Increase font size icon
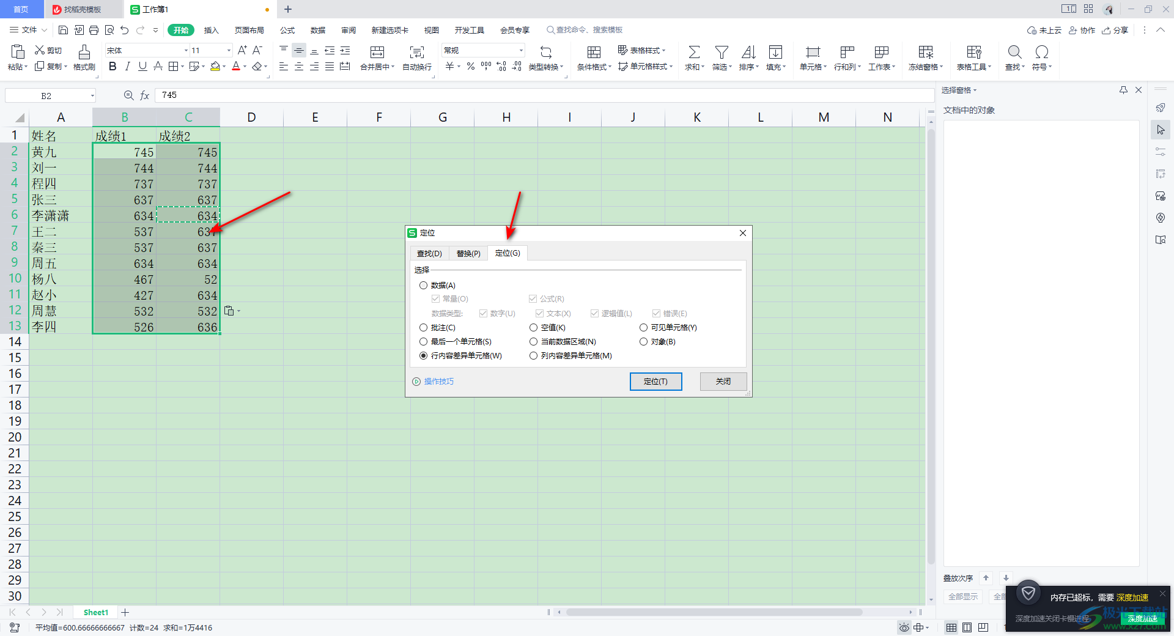1174x636 pixels. pyautogui.click(x=242, y=50)
